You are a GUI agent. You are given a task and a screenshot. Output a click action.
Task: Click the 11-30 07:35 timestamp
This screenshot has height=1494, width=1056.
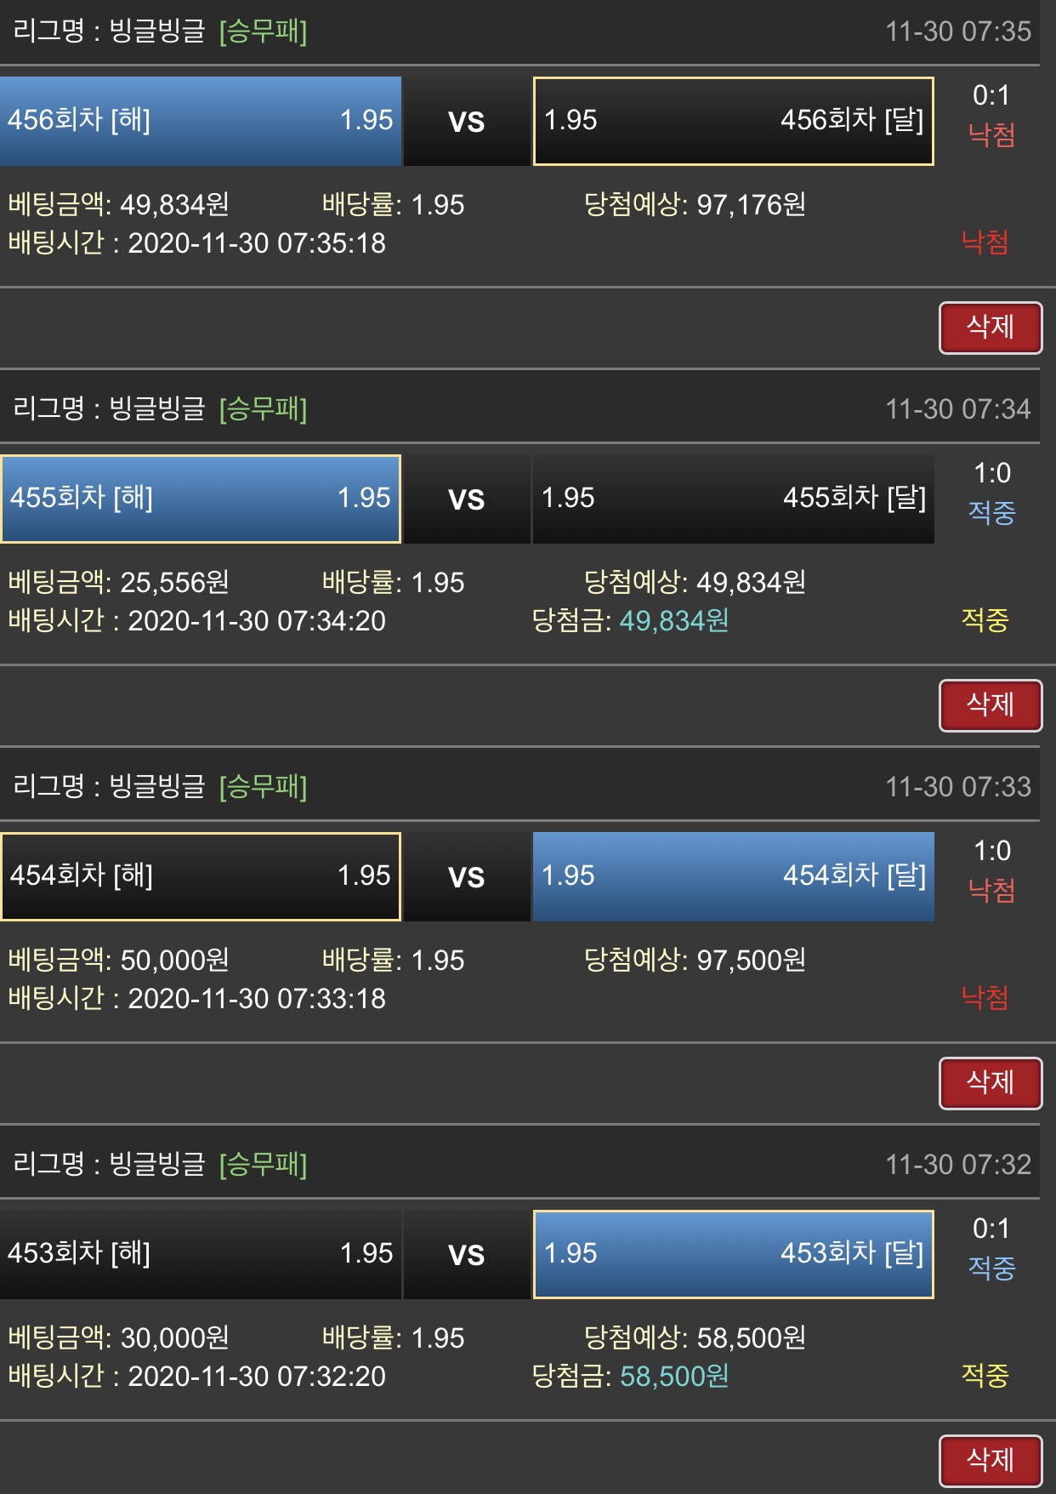(x=957, y=31)
